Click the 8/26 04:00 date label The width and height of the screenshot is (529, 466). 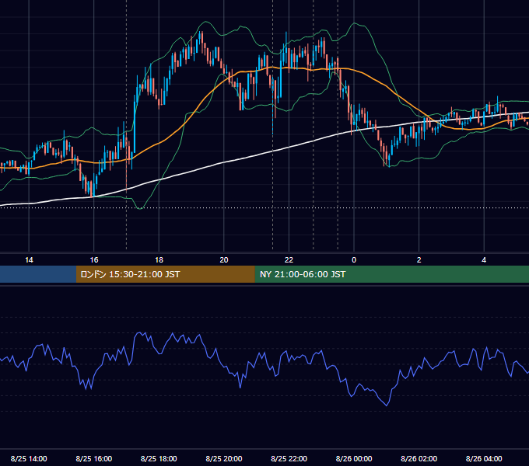click(484, 458)
